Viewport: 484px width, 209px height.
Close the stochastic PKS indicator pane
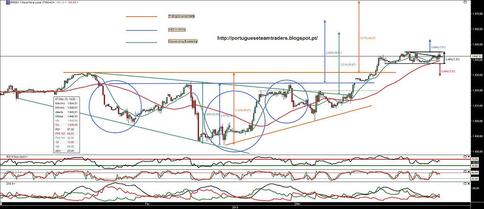point(469,171)
